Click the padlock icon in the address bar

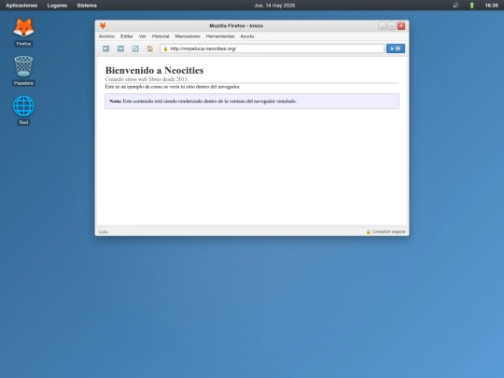point(165,49)
